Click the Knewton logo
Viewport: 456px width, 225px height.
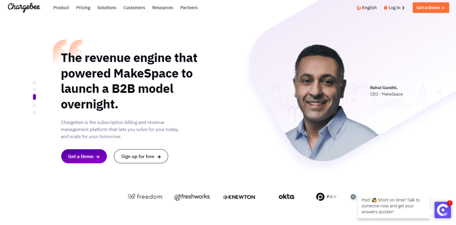tap(239, 197)
